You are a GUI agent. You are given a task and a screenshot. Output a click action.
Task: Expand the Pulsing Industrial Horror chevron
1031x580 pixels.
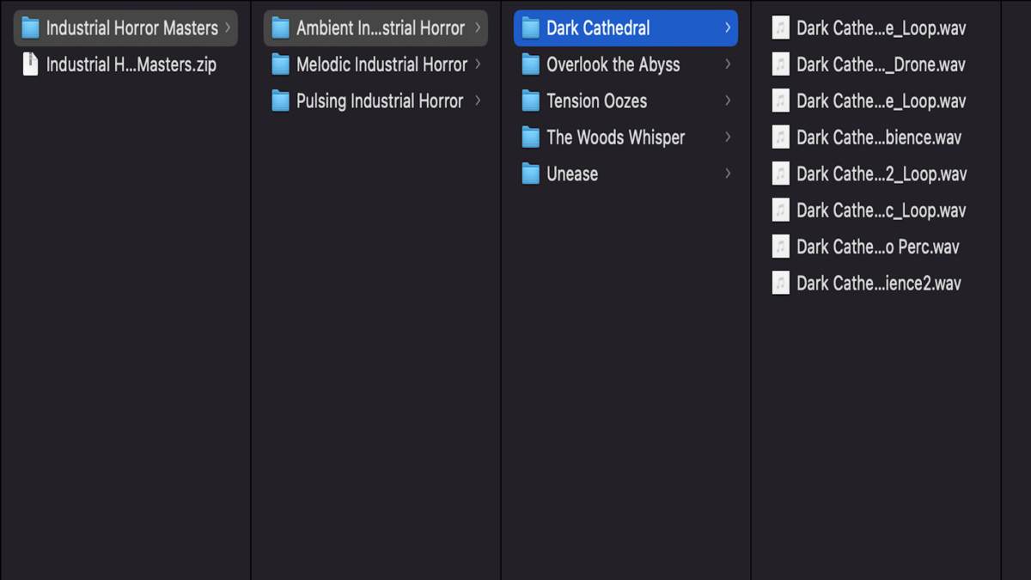tap(478, 101)
